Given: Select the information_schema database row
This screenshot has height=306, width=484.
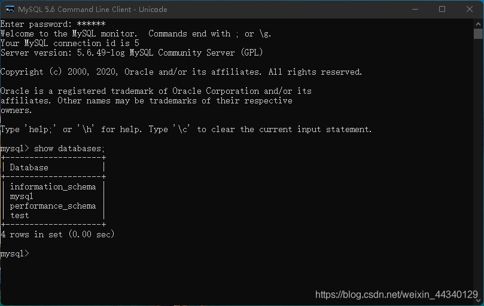Looking at the screenshot, I should point(53,186).
